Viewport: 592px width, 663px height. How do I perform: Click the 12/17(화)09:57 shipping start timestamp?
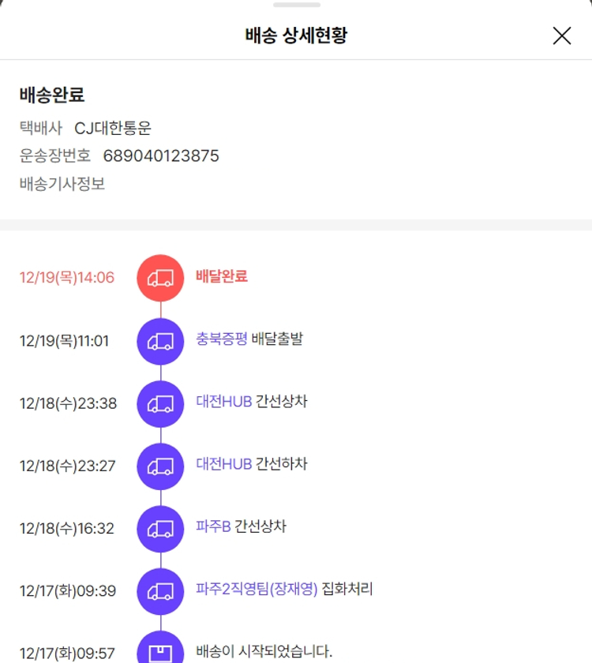[x=67, y=654]
